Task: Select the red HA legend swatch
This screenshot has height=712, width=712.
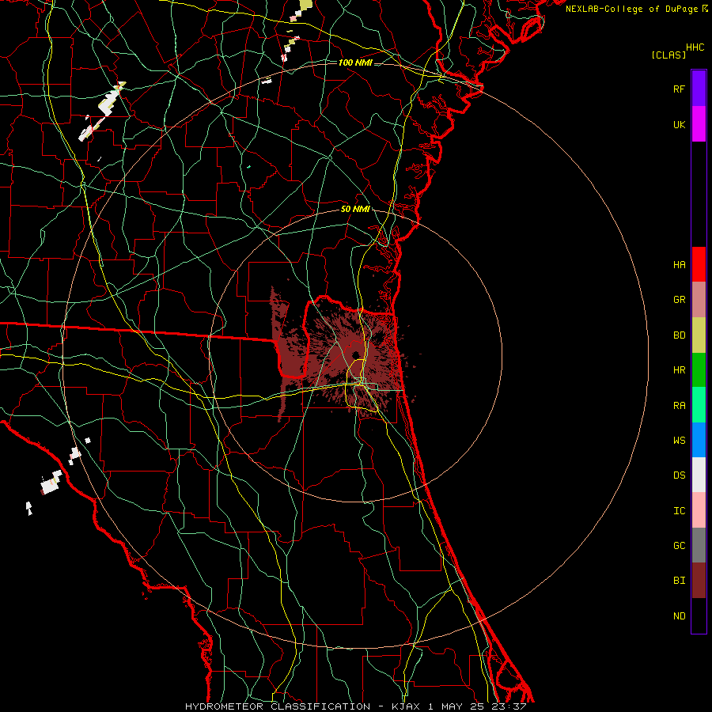Action: coord(699,264)
